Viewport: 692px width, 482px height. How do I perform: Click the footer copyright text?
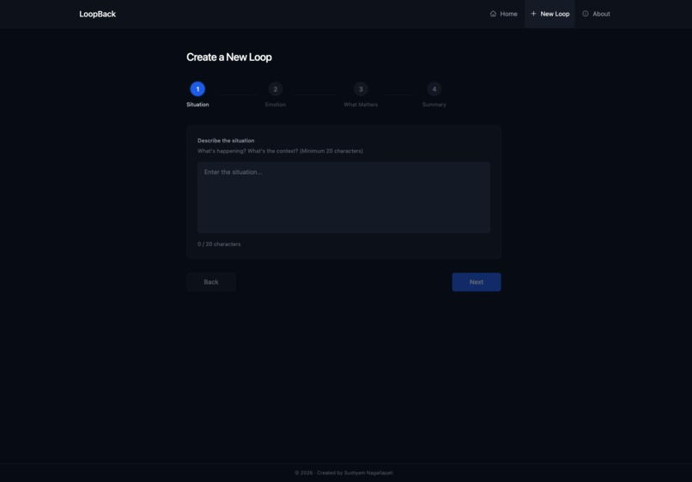[x=343, y=473]
